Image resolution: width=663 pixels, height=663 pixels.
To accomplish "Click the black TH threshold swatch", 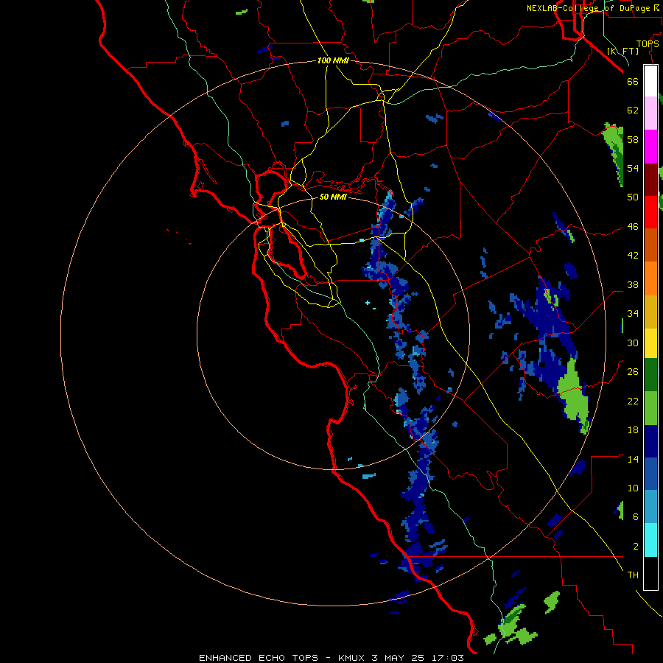I will click(650, 573).
